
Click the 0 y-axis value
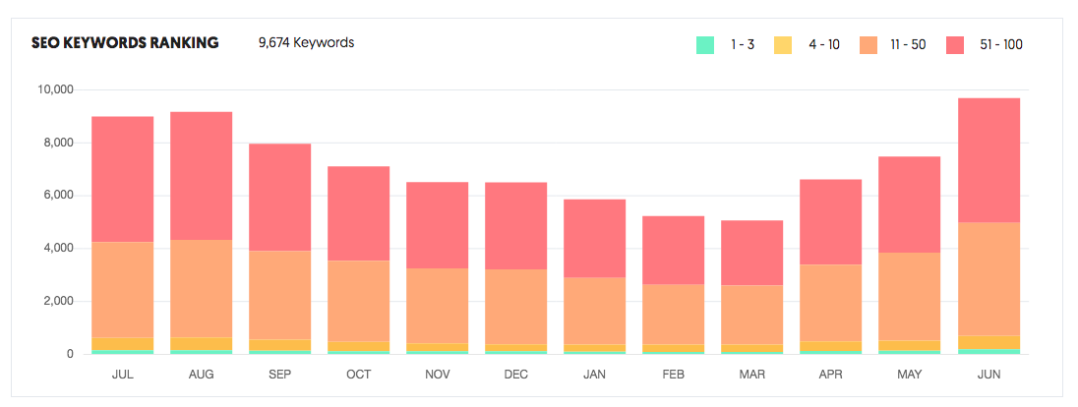coord(70,354)
